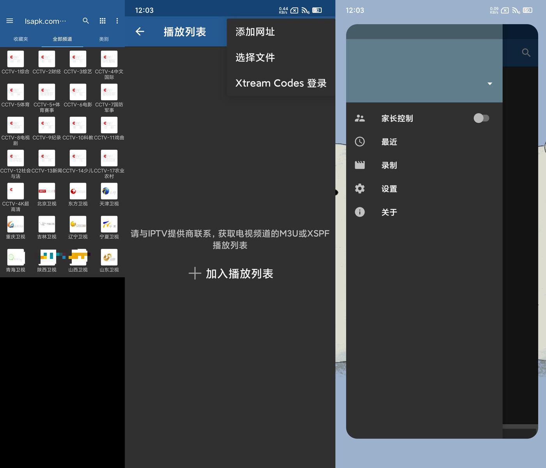
Task: Open the 录制 recordings item
Action: coord(389,165)
